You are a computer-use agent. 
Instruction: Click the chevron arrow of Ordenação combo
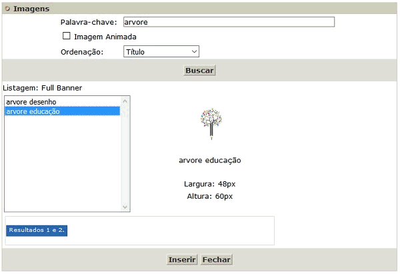pyautogui.click(x=194, y=51)
